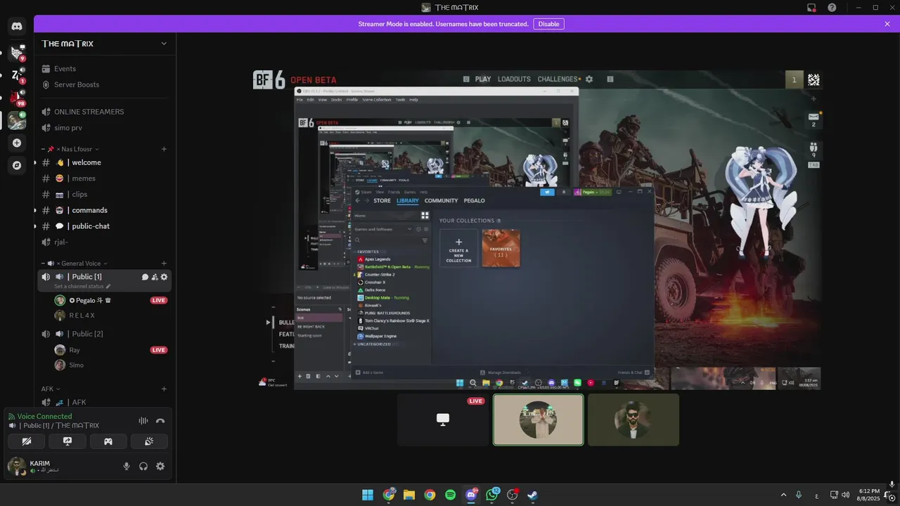Screen dimensions: 900x506
Task: Disable Streamer Mode
Action: [548, 24]
